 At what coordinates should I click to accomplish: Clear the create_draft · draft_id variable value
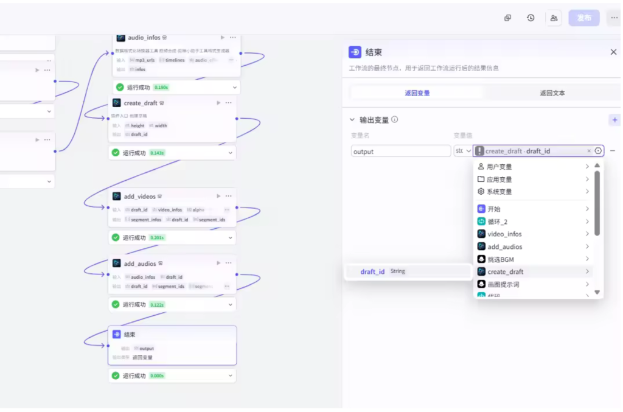589,151
